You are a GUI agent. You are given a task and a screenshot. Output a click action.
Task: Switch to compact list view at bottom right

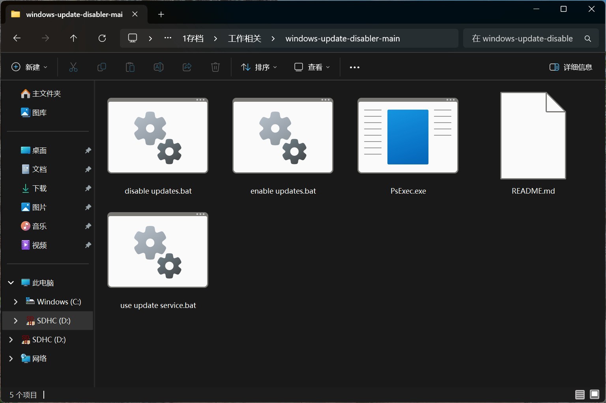click(580, 394)
